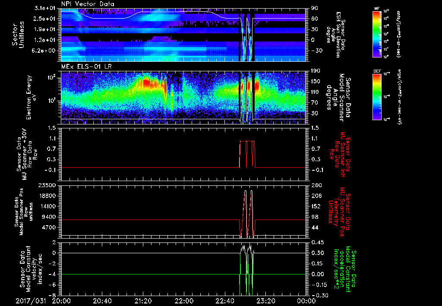442x306 pixels.
Task: Select the "2017/031" date label
Action: 31,301
